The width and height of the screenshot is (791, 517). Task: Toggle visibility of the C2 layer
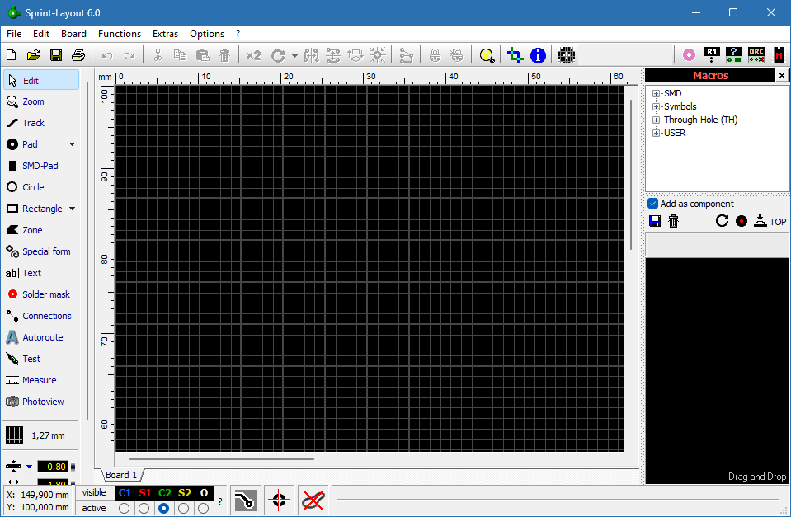pos(164,493)
